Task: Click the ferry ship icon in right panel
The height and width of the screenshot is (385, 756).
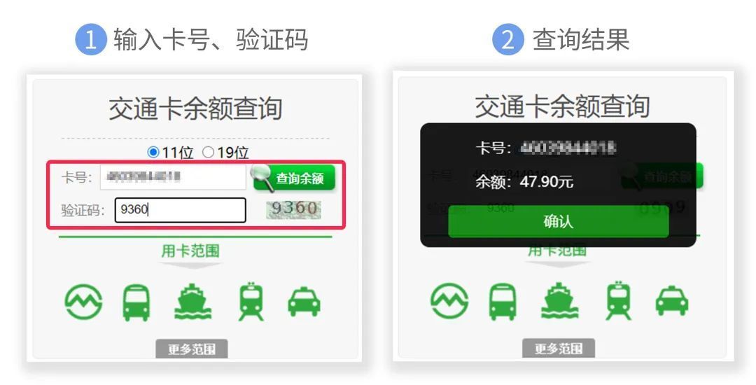Action: click(x=560, y=301)
